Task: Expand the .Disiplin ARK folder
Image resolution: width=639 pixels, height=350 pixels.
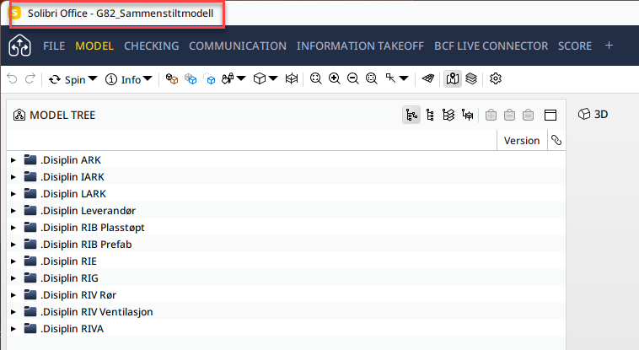Action: 13,160
